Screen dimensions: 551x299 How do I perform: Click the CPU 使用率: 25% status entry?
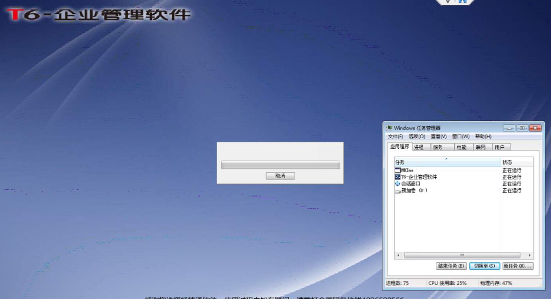point(447,283)
